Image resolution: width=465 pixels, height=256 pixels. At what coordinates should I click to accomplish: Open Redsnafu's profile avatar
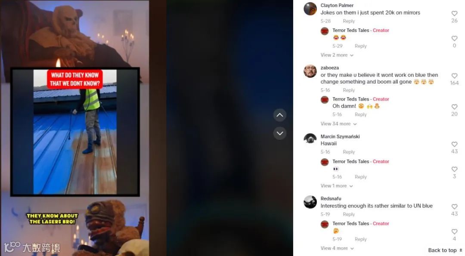coord(310,202)
